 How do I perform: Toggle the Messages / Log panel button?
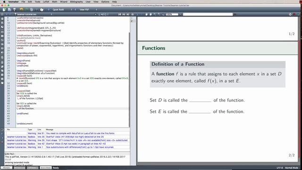click(x=20, y=168)
